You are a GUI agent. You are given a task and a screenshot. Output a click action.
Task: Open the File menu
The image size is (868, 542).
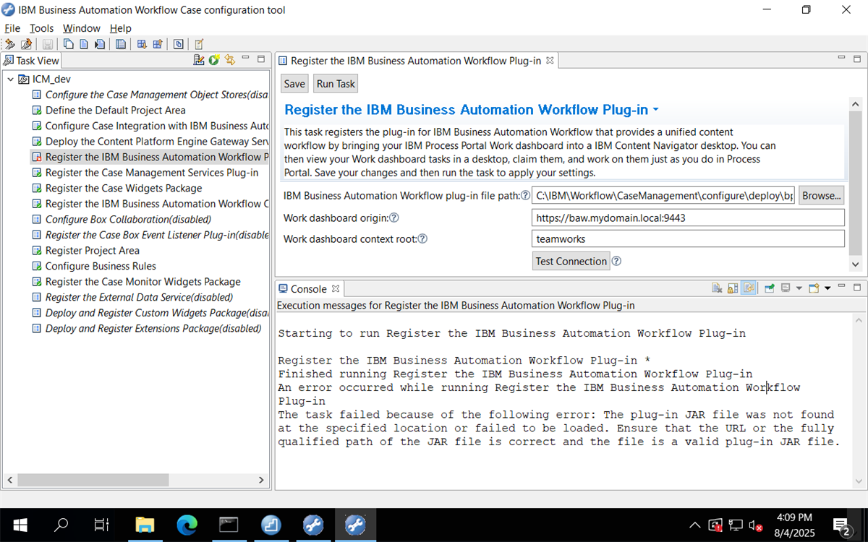[x=12, y=28]
